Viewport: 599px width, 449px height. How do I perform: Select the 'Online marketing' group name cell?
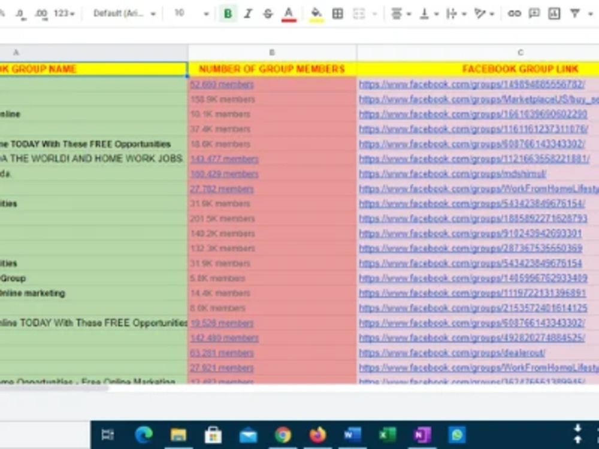click(93, 293)
